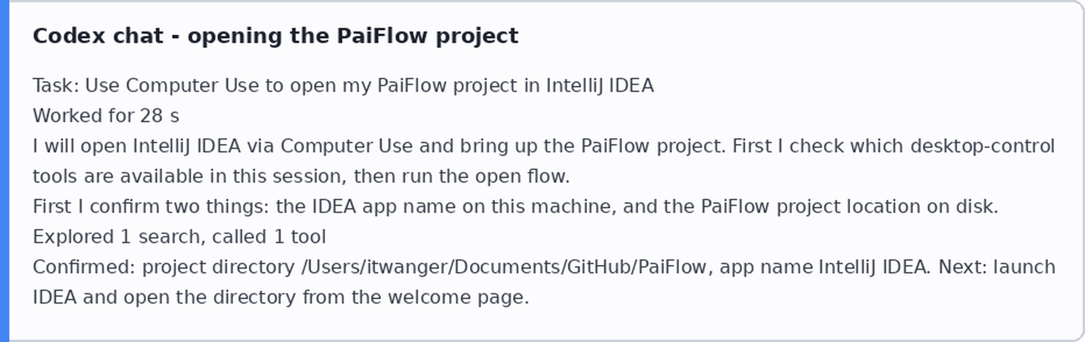The image size is (1085, 342).
Task: Expand the 'Worked for 28 s' summary
Action: [x=106, y=116]
